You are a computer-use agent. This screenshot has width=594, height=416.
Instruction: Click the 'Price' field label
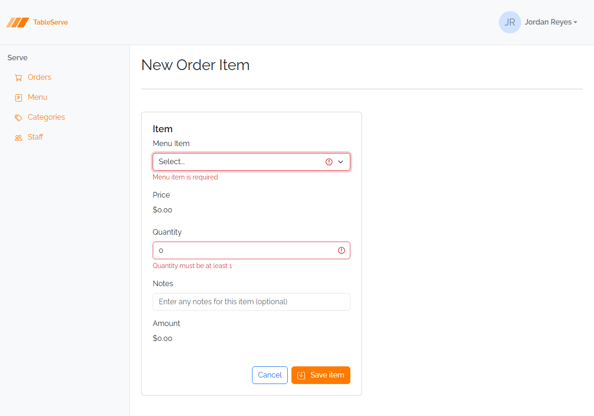161,195
